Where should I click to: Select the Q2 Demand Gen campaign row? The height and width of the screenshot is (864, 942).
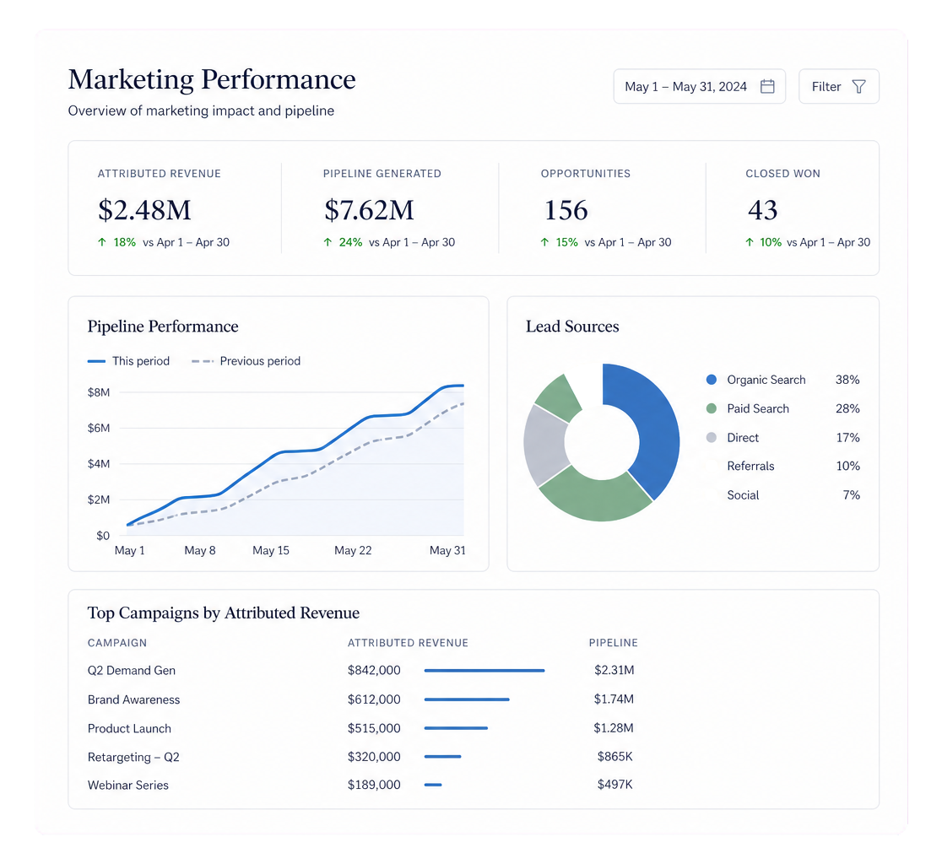click(362, 670)
